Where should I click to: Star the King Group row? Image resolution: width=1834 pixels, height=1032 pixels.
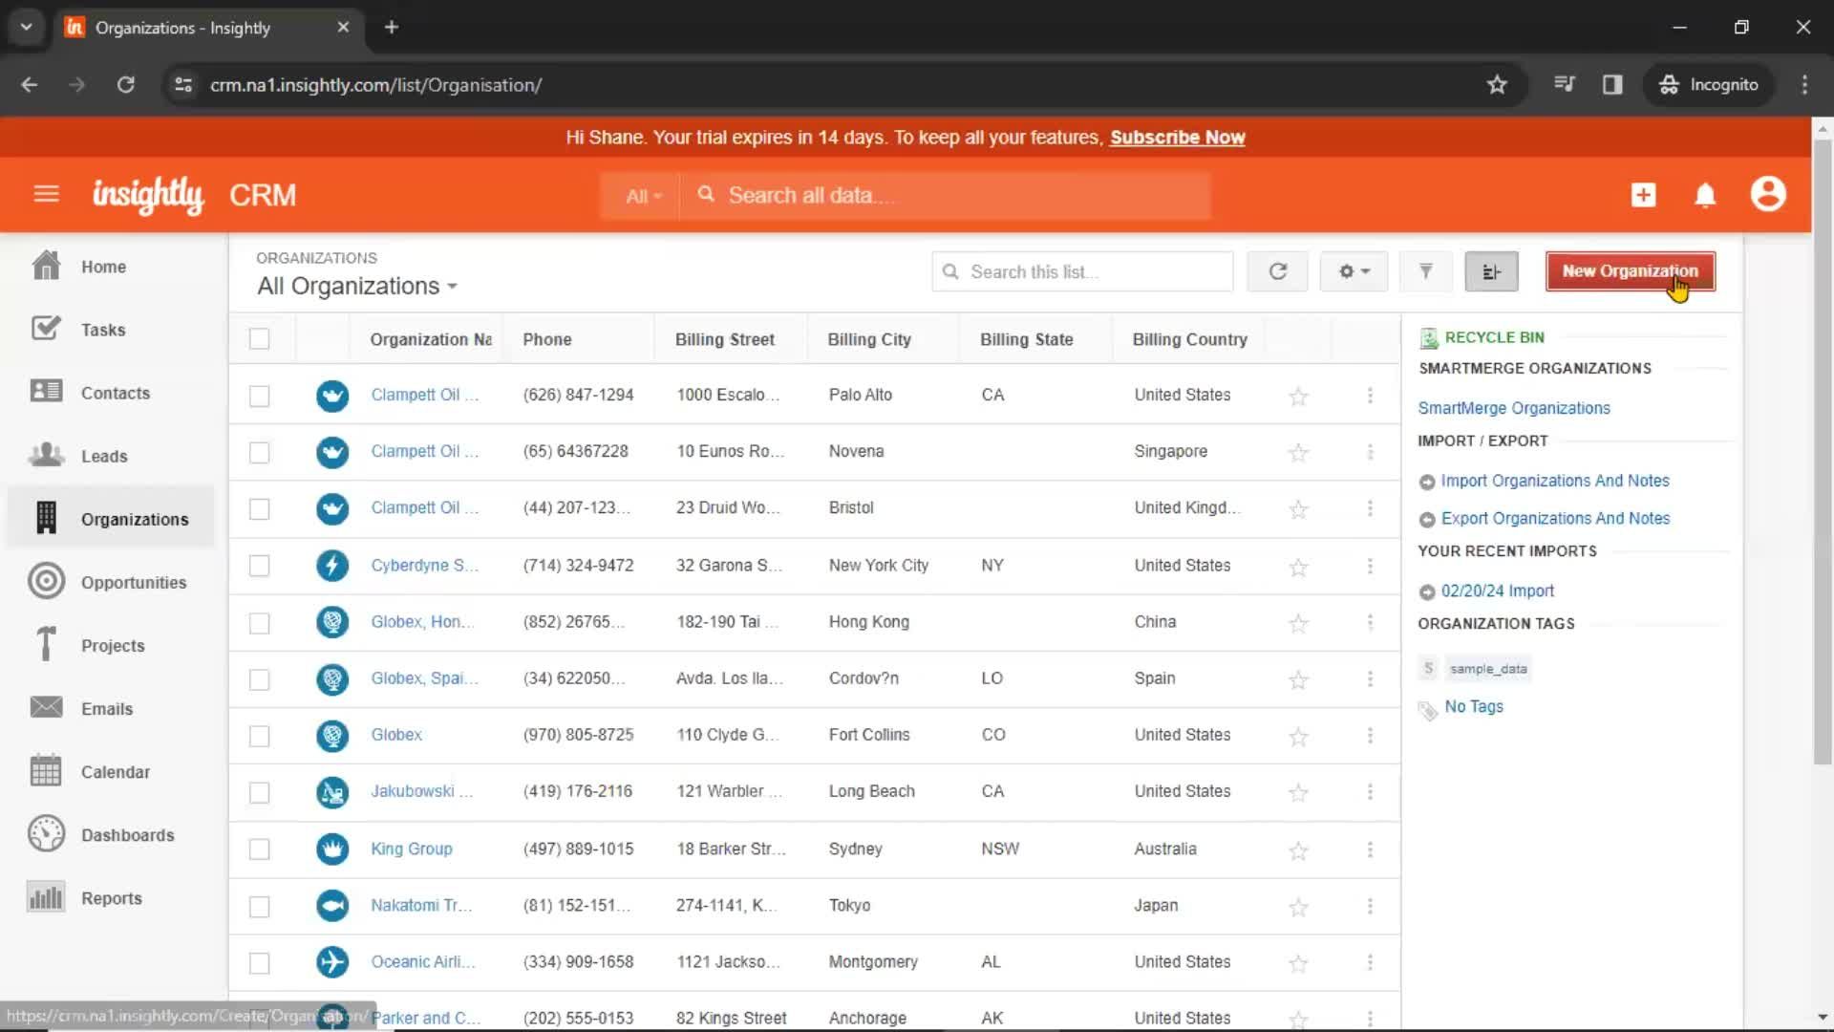[1298, 849]
